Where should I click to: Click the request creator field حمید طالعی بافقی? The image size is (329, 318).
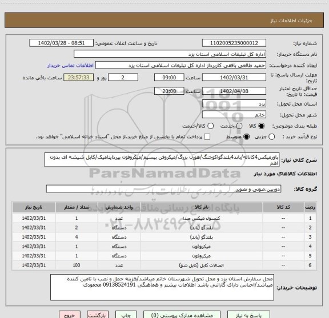[180, 65]
